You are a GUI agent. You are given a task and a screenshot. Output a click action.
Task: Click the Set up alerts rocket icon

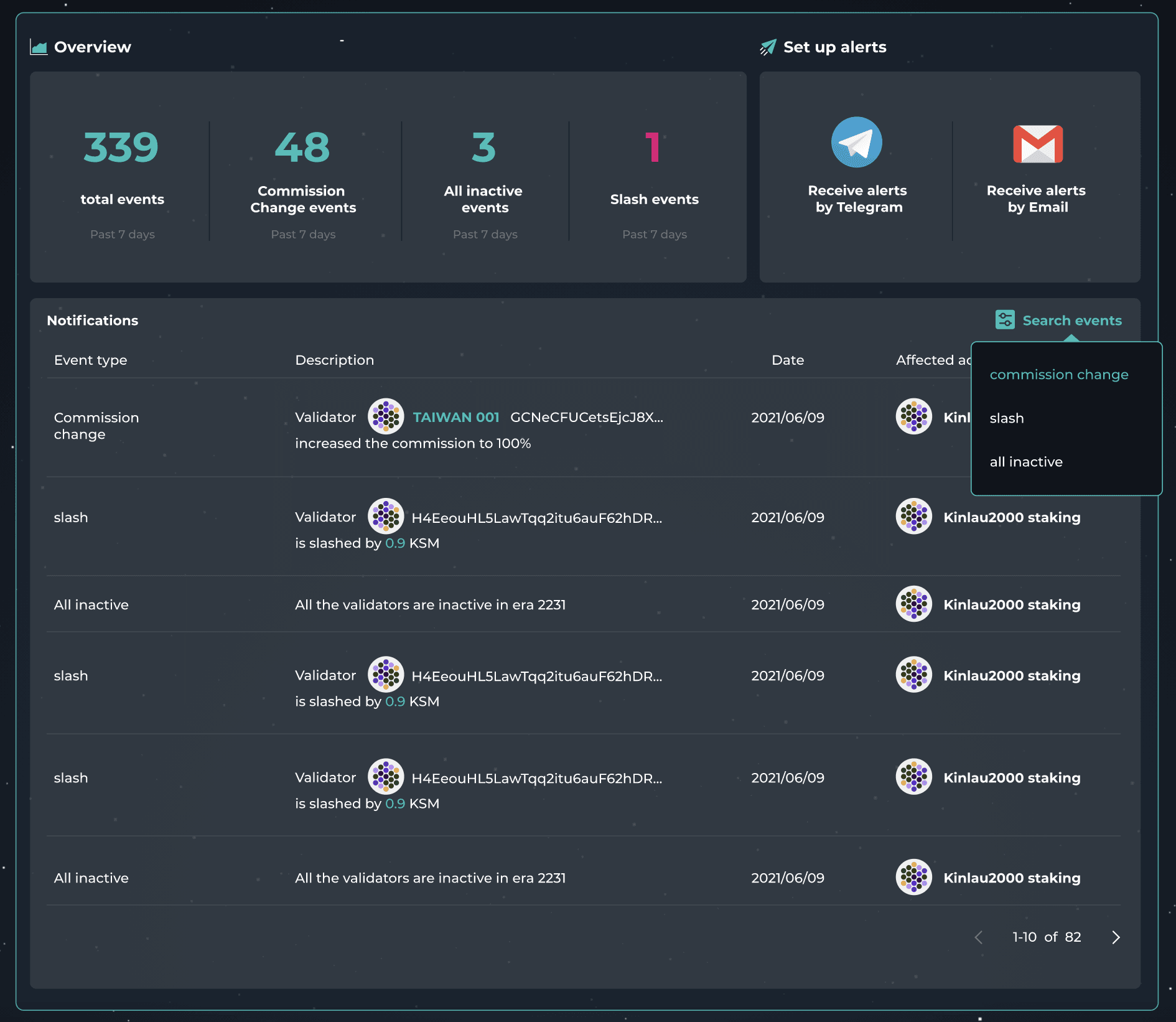coord(768,47)
